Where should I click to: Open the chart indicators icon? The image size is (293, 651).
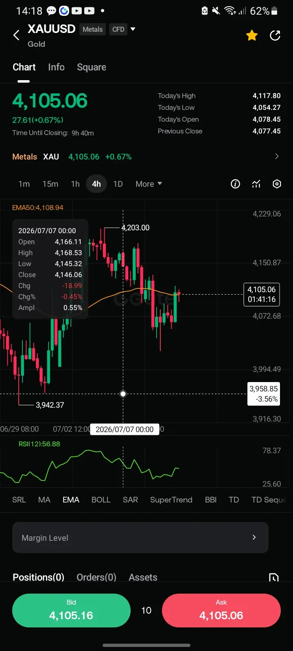pos(256,184)
